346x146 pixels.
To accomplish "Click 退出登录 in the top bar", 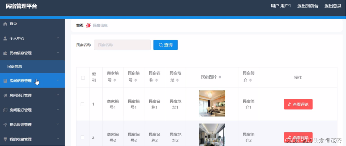I will (333, 6).
